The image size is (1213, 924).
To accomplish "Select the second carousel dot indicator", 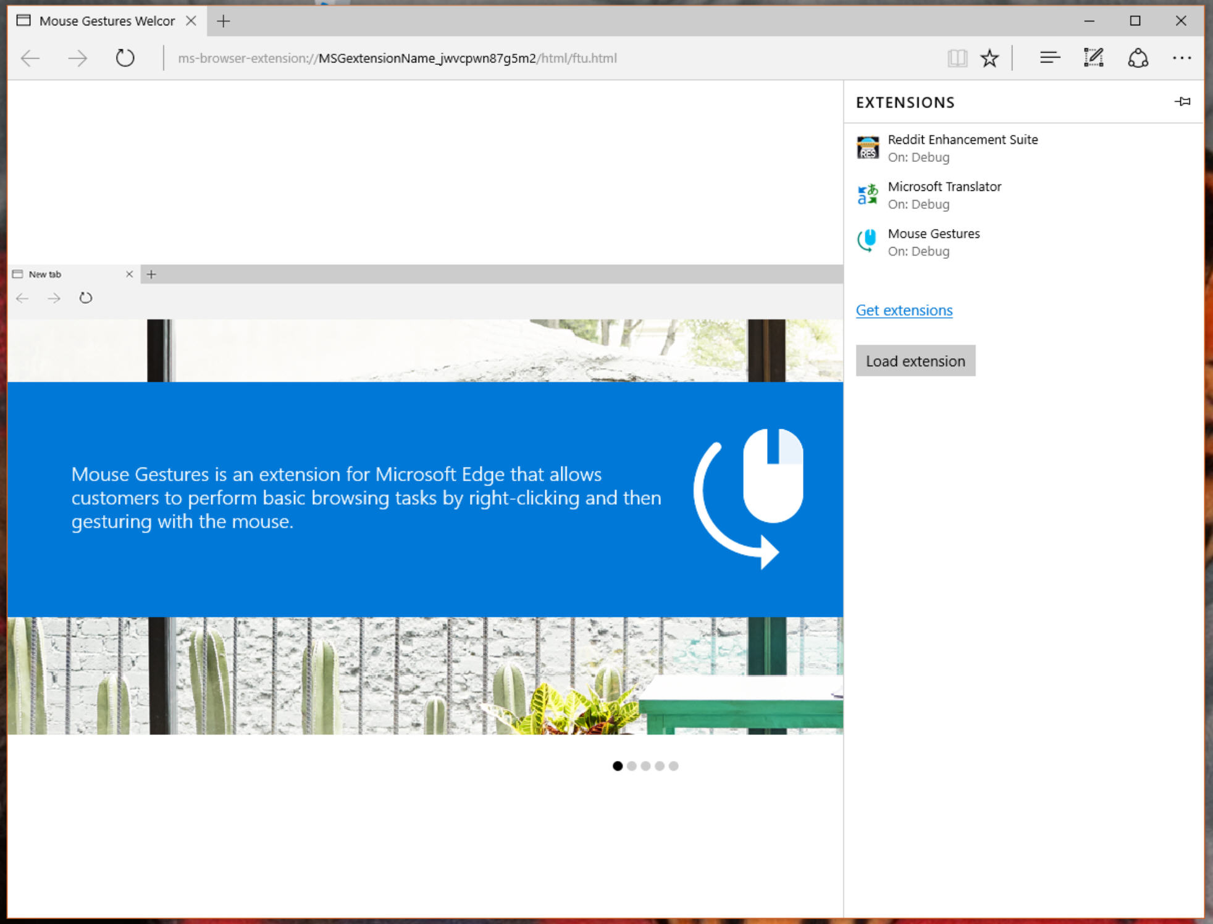I will [631, 766].
